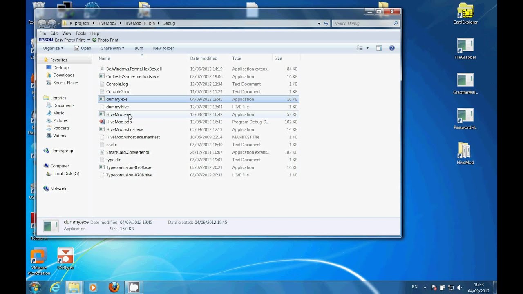Open the Easy Photo Print dropdown arrow
Image resolution: width=523 pixels, height=294 pixels.
pyautogui.click(x=88, y=40)
